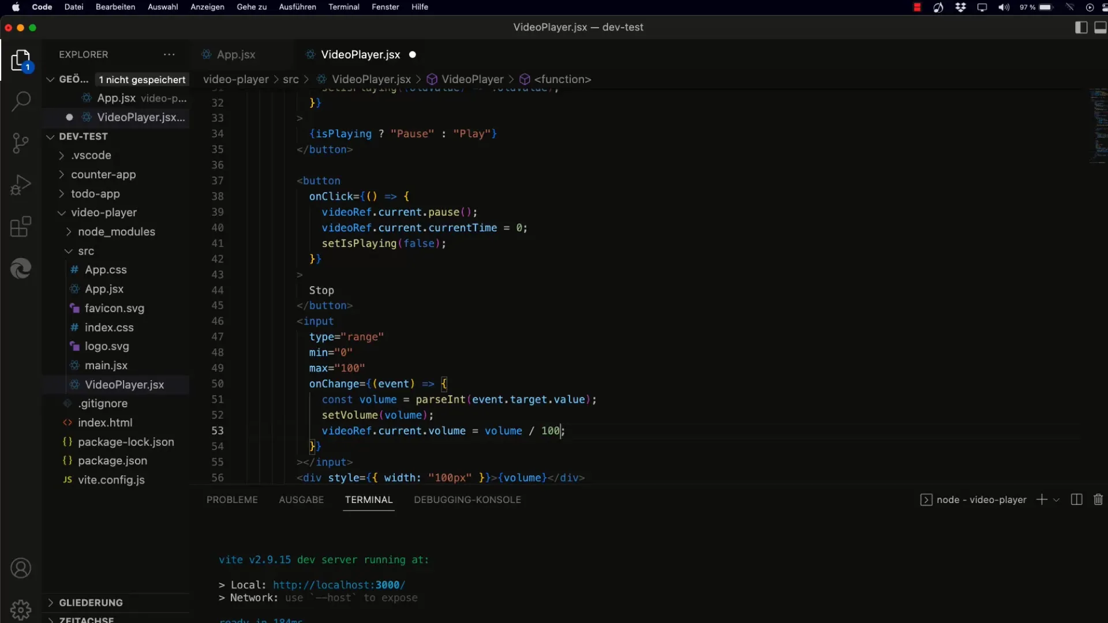Click the video-player breadcrumb

[x=236, y=79]
